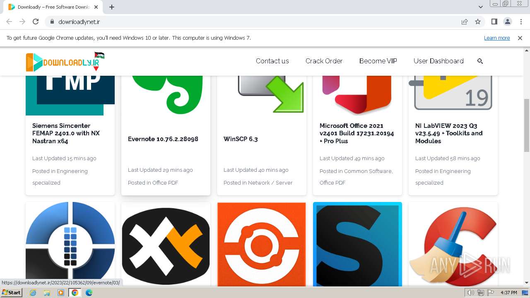Open Windows Media Player from taskbar

61,293
